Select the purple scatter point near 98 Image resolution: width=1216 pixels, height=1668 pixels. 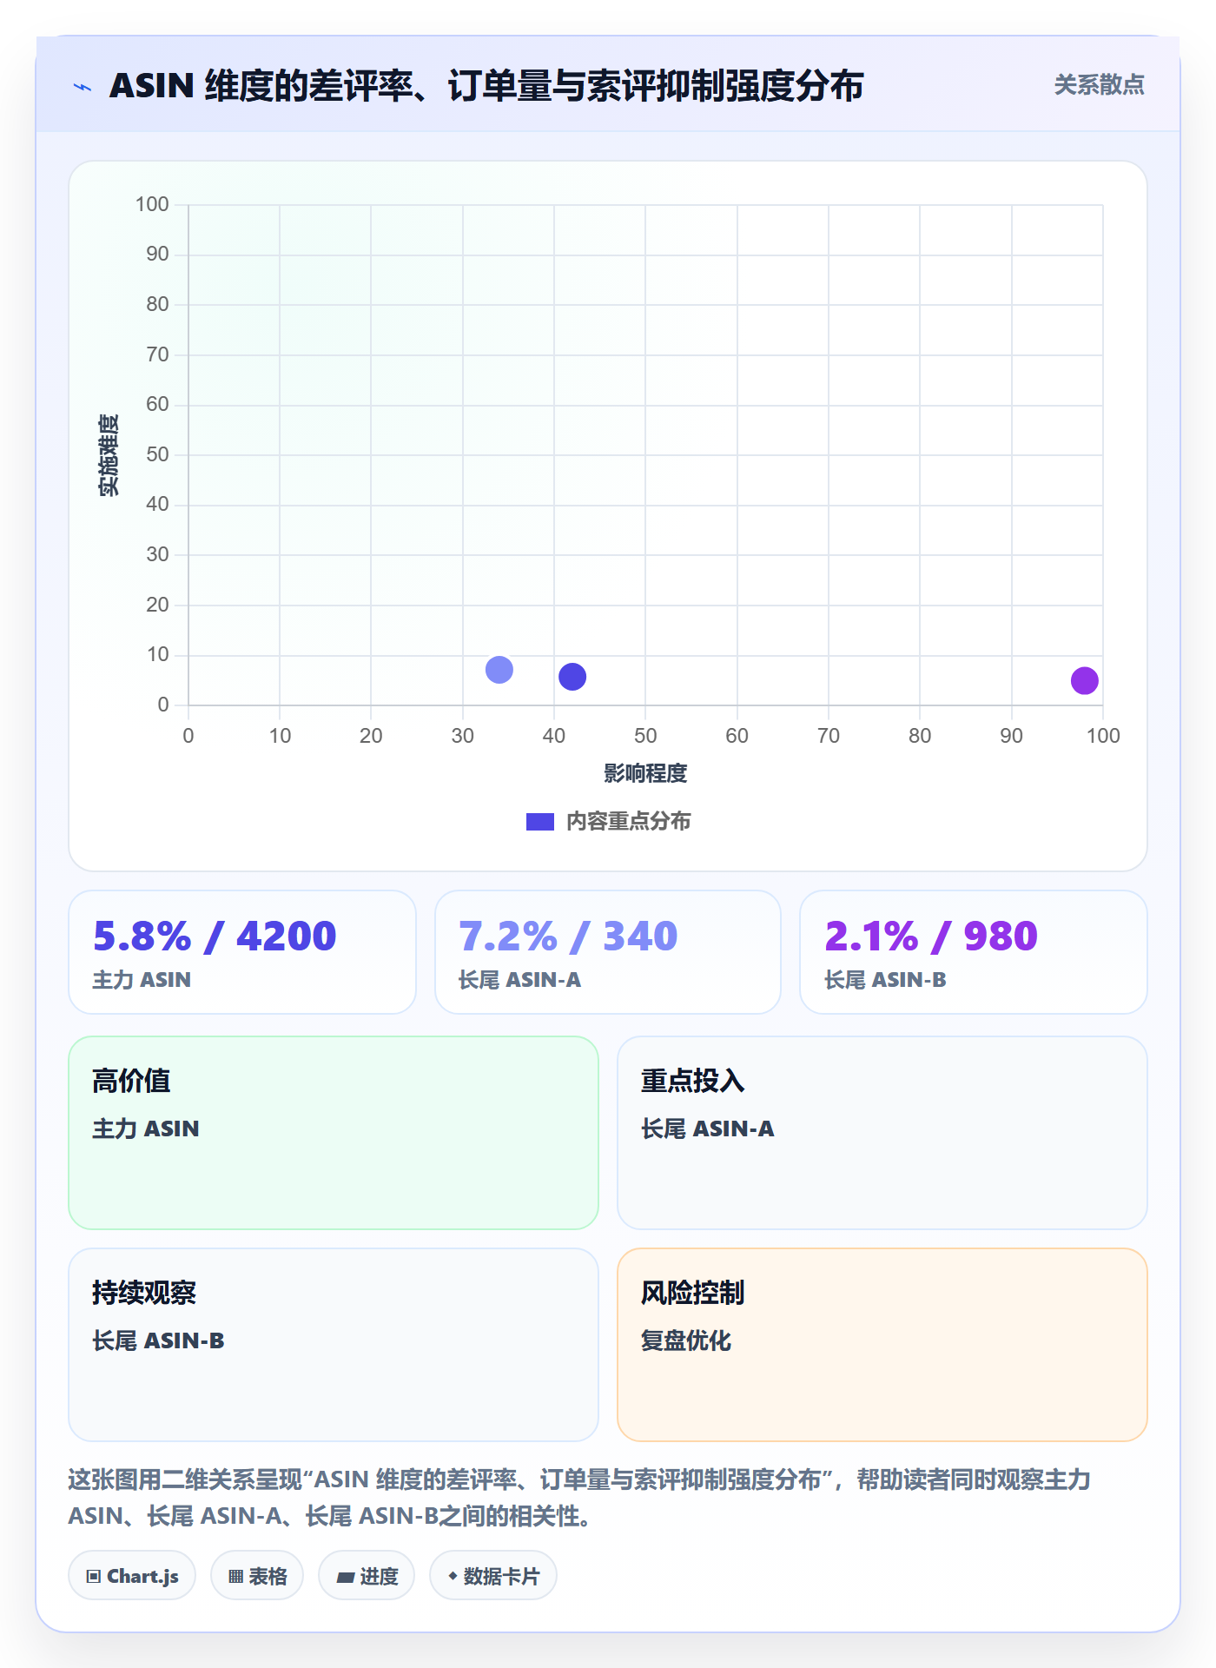point(1085,681)
